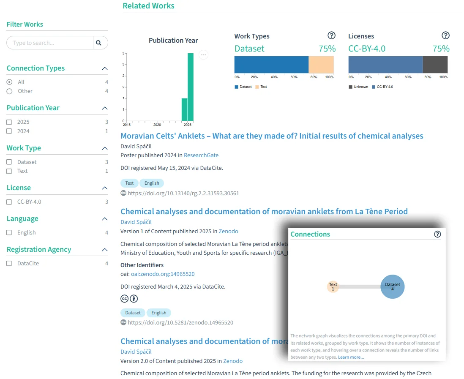Tick the CC-BY-4.0 license checkbox
The image size is (464, 379).
tap(9, 202)
